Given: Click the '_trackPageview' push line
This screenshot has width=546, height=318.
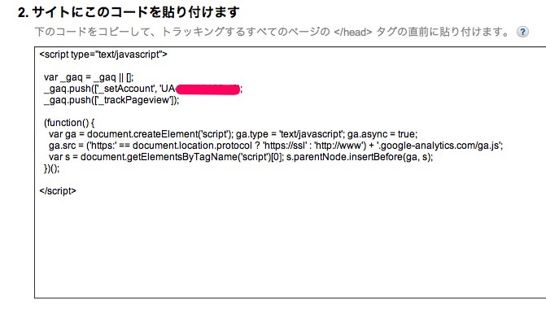Looking at the screenshot, I should click(x=111, y=100).
